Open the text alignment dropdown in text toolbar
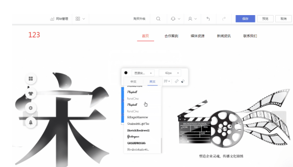 (x=167, y=81)
